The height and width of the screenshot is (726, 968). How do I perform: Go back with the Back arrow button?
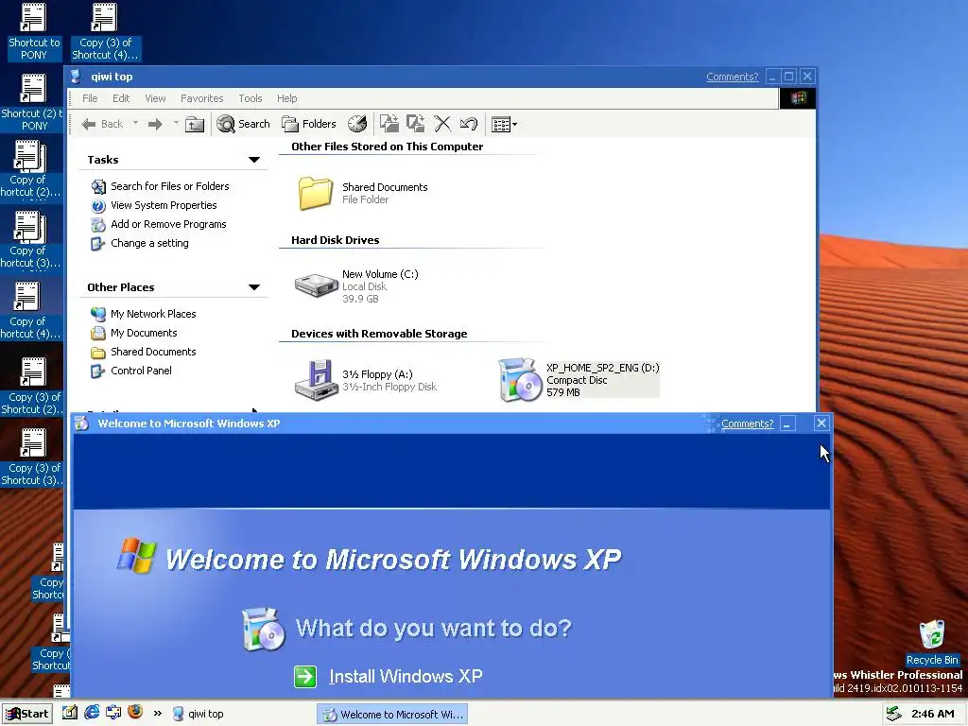[102, 124]
